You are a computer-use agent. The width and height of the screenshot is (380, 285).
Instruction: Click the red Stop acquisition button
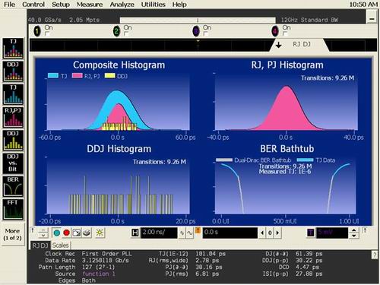click(66, 233)
